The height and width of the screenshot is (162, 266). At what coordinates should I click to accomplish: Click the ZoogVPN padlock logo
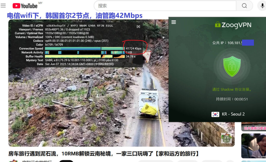pyautogui.click(x=217, y=25)
